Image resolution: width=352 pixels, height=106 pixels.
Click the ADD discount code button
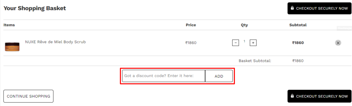click(219, 76)
